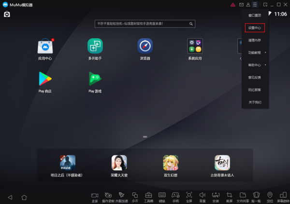The width and height of the screenshot is (290, 204).
Task: Click 关于我们 in the menu
Action: (x=255, y=102)
